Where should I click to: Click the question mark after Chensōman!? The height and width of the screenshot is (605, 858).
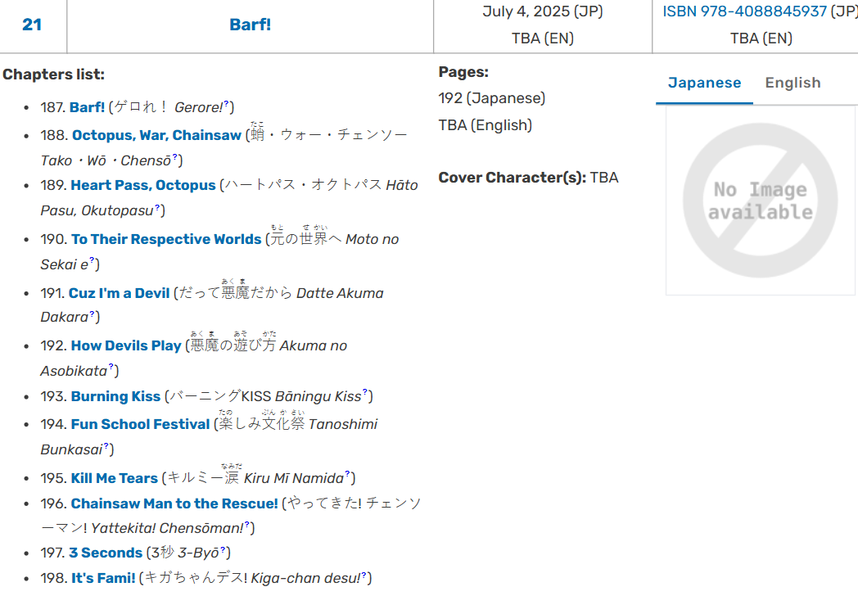(246, 525)
